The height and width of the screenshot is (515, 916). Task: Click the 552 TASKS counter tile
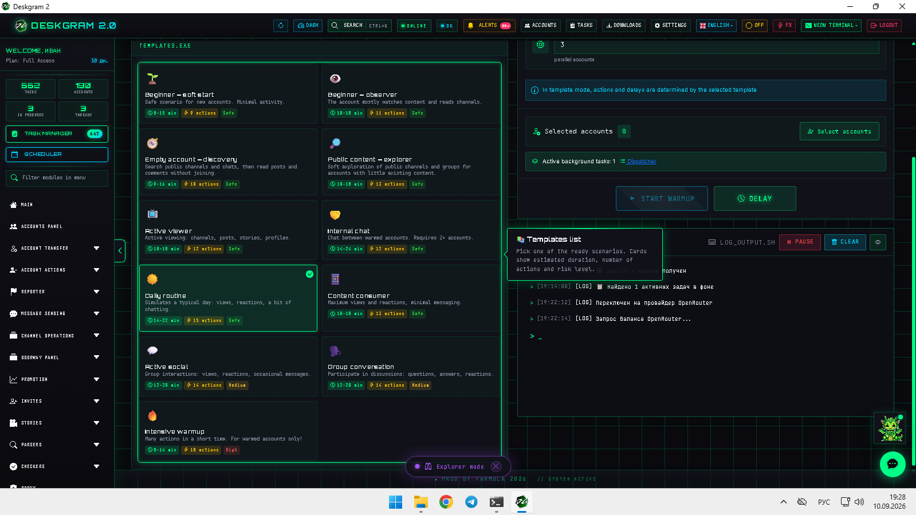(x=30, y=88)
